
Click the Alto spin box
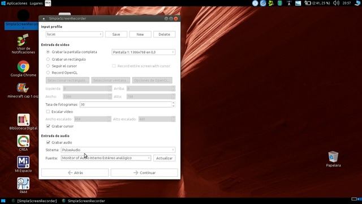point(151,96)
